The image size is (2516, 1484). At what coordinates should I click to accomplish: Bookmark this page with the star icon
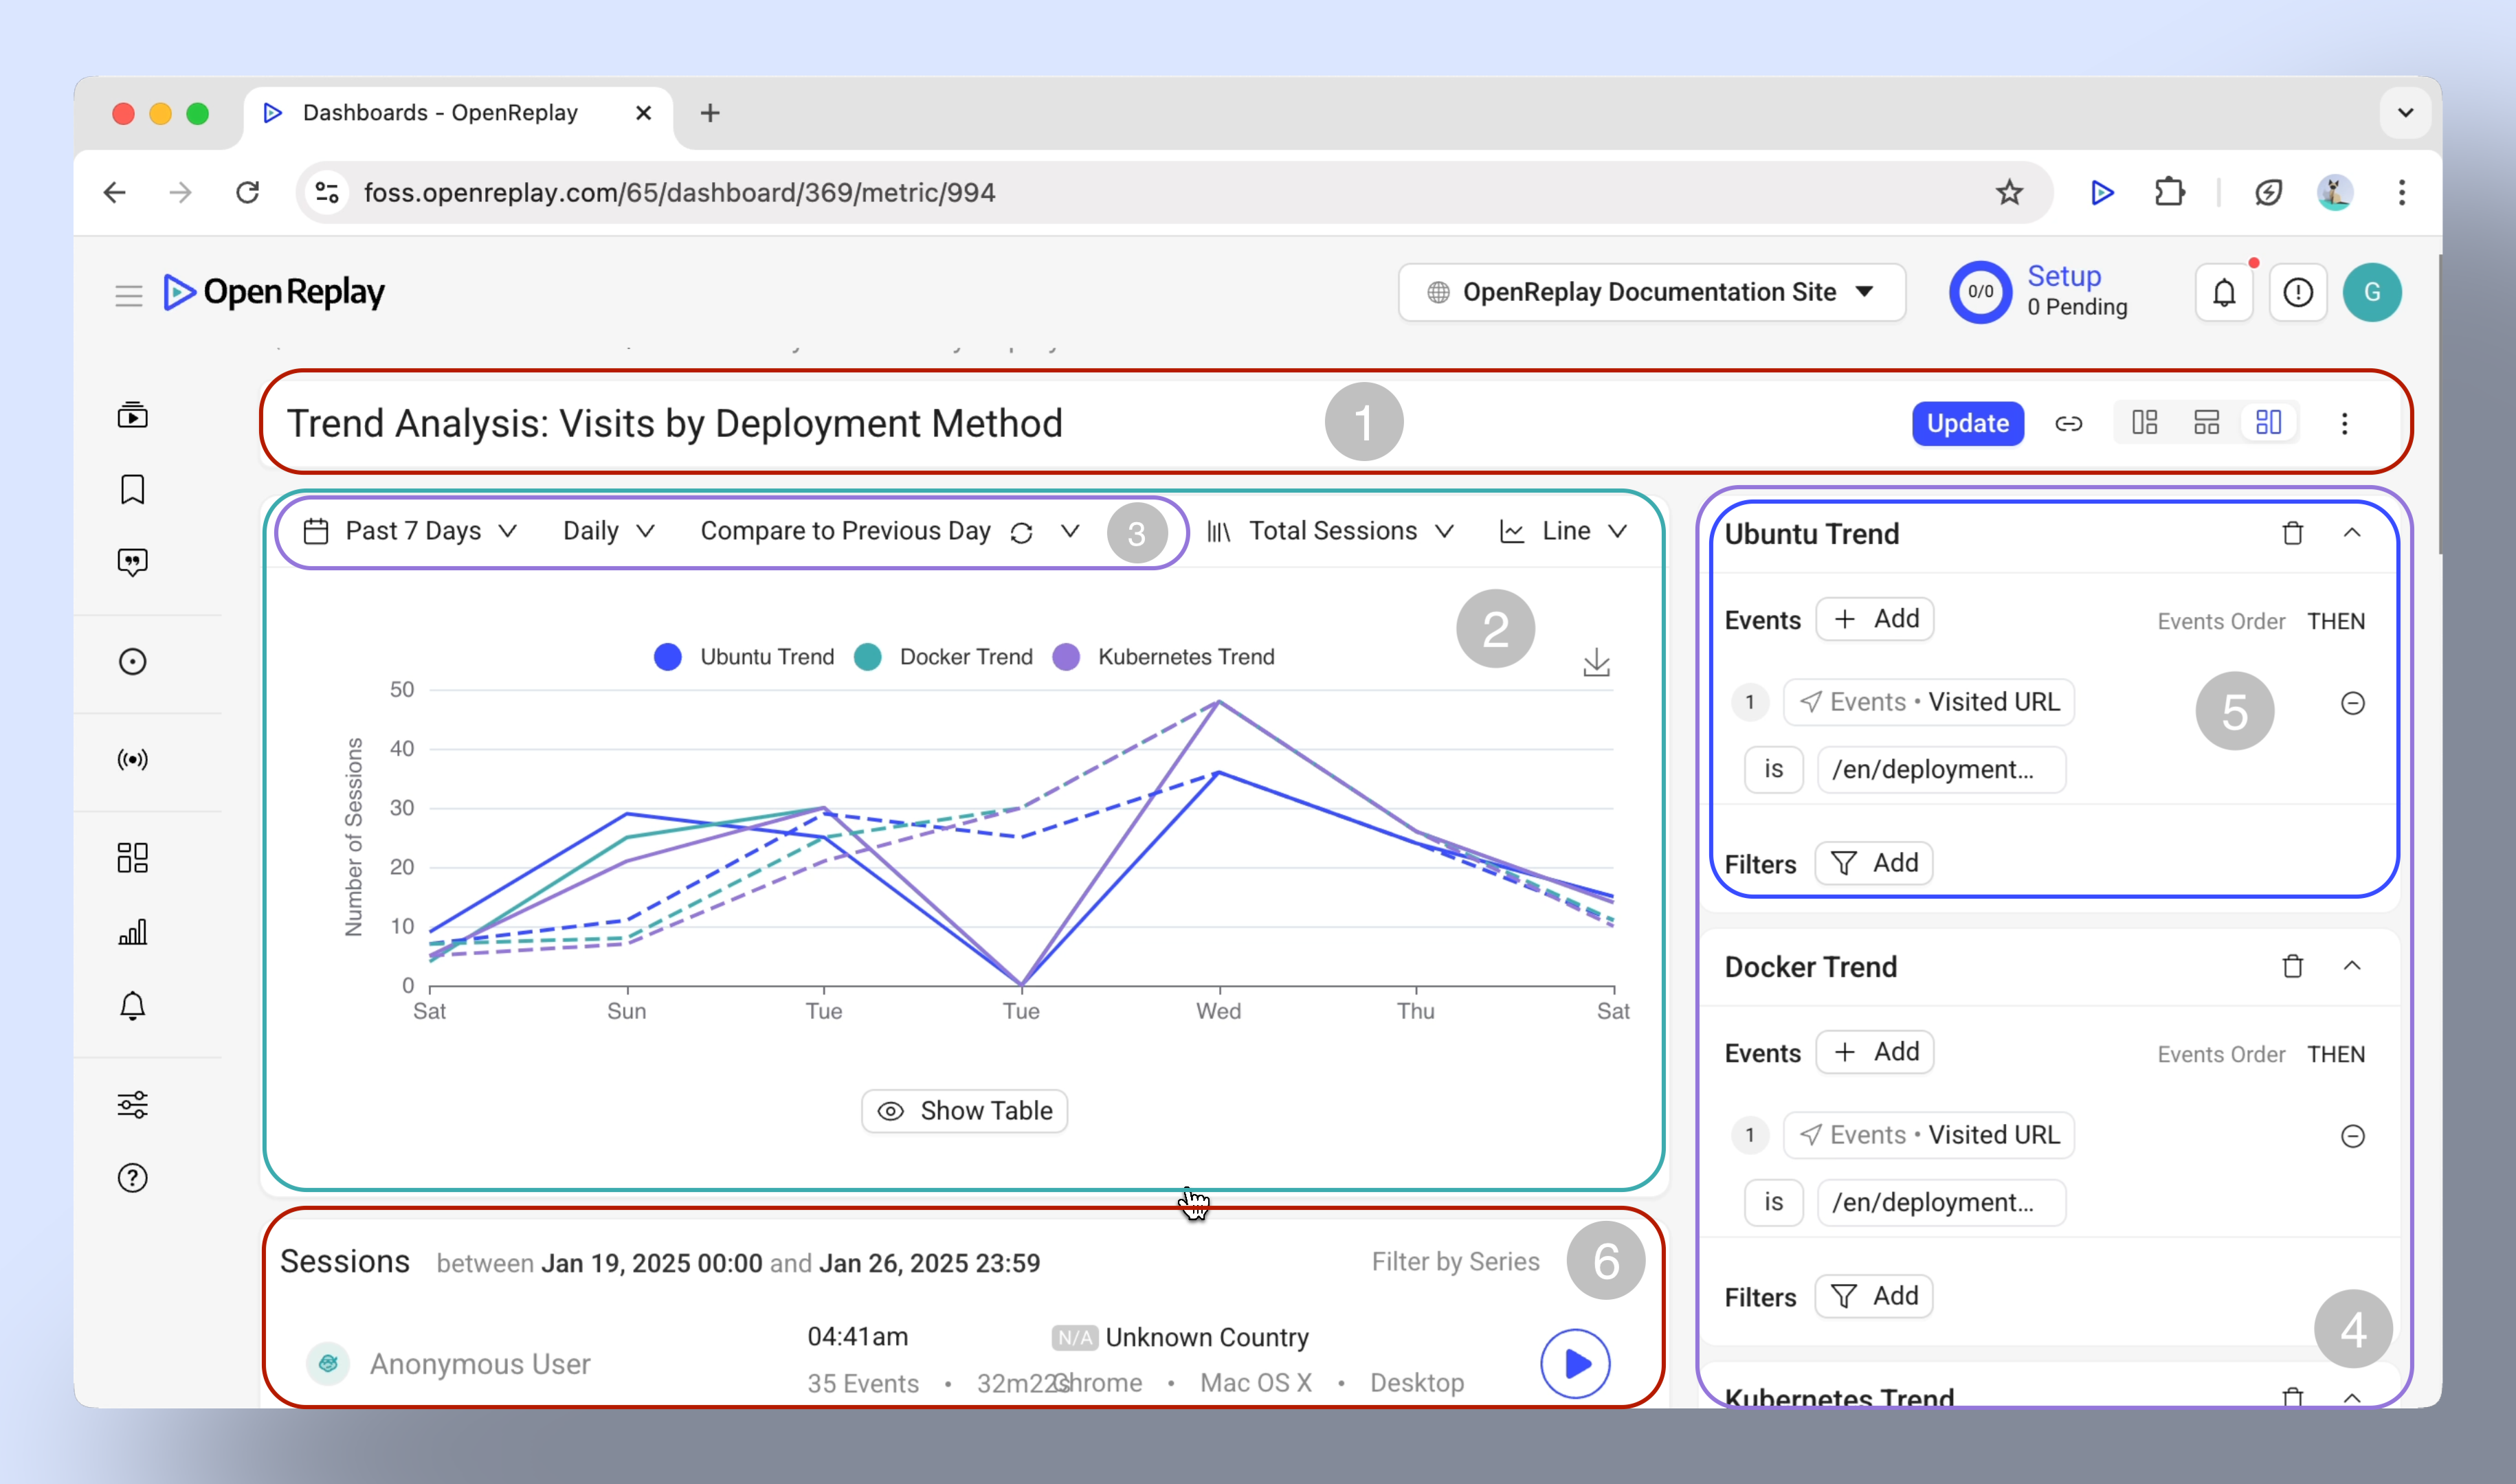[2009, 192]
